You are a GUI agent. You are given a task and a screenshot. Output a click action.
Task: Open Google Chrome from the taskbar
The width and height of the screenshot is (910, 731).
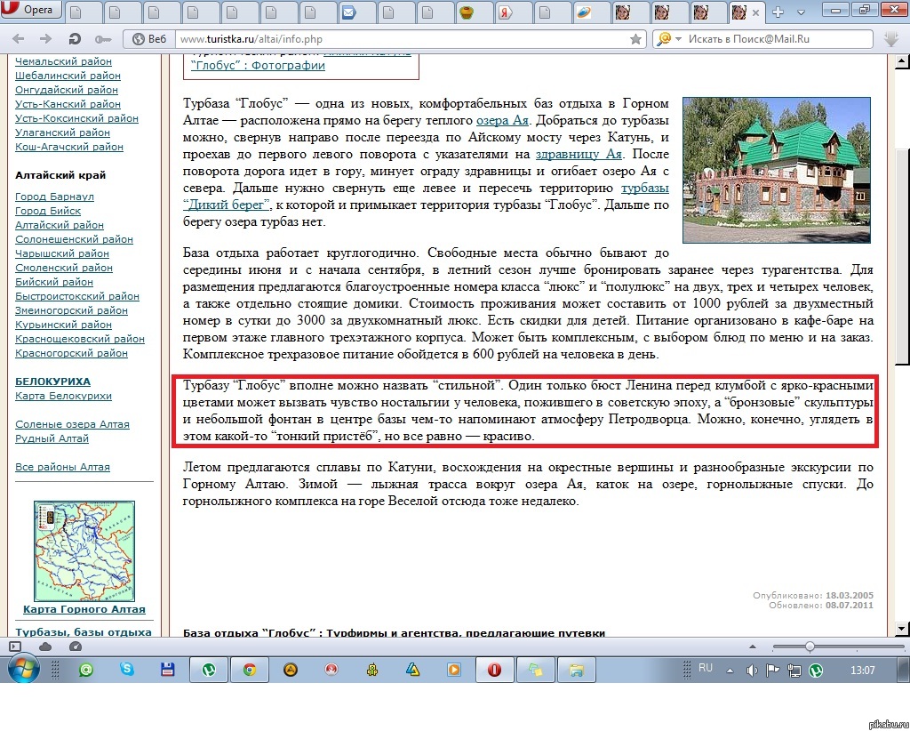(x=249, y=670)
